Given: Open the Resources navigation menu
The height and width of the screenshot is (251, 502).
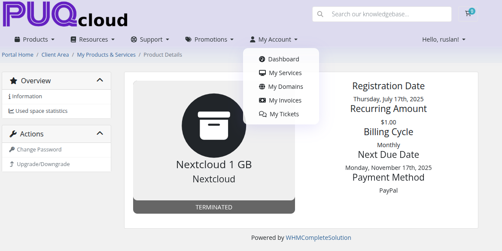Looking at the screenshot, I should pos(92,39).
